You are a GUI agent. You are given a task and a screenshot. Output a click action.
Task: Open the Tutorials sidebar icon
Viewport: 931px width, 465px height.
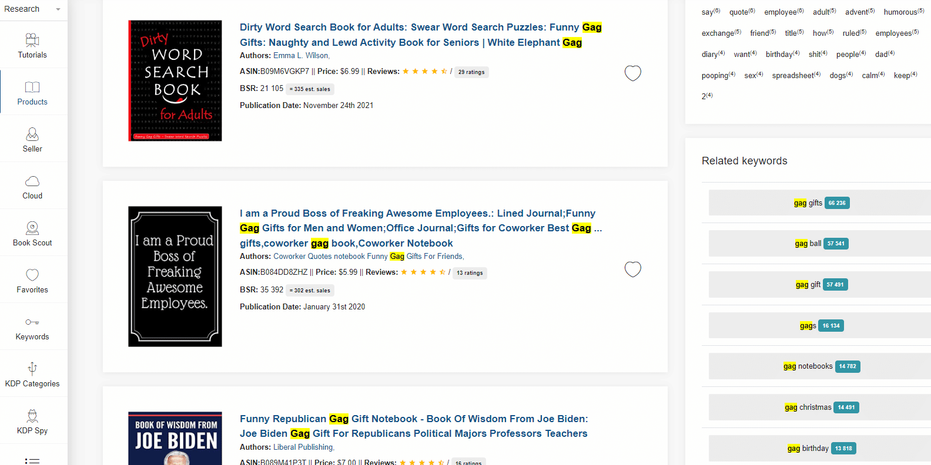[x=32, y=40]
